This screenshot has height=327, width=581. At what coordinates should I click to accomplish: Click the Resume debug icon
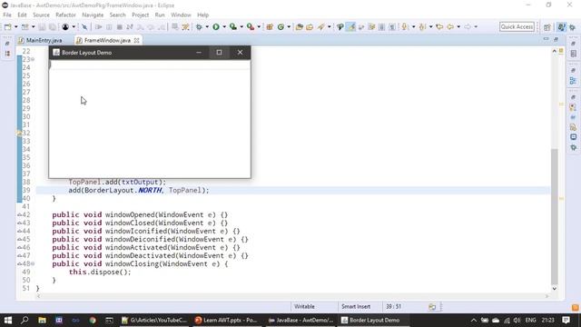[99, 26]
